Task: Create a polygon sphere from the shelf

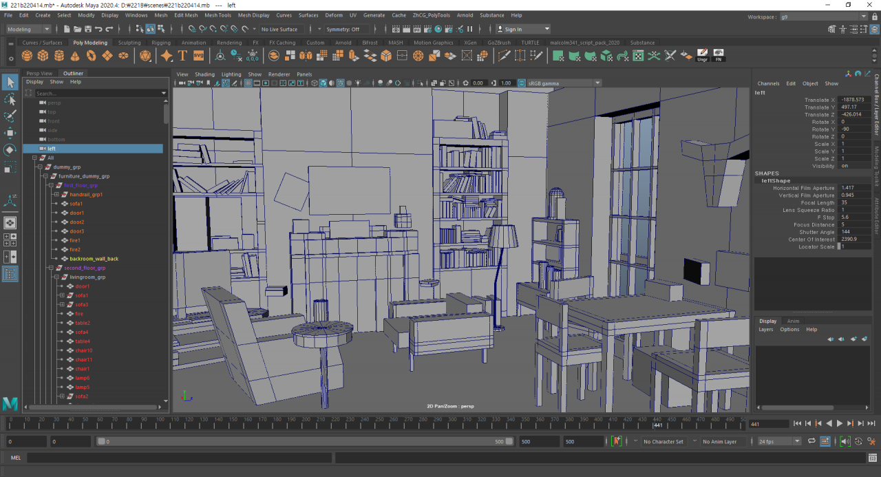Action: point(28,56)
